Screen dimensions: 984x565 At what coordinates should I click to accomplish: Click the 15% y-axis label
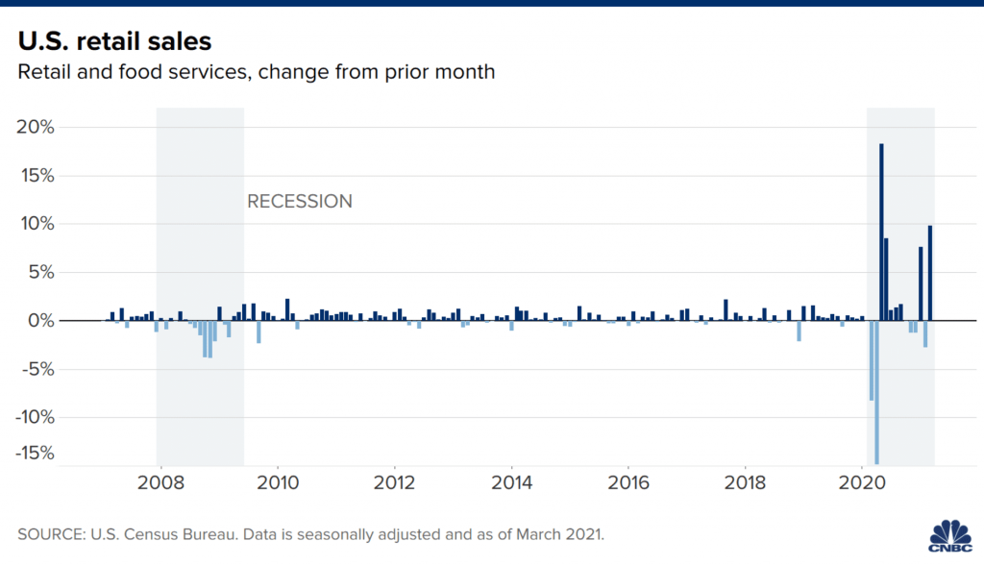(x=35, y=176)
